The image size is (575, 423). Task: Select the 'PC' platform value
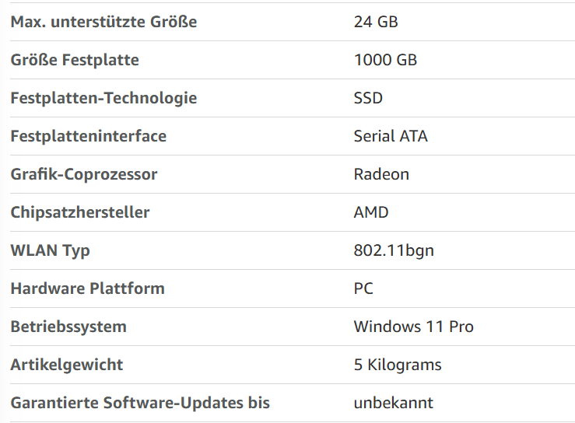point(363,288)
